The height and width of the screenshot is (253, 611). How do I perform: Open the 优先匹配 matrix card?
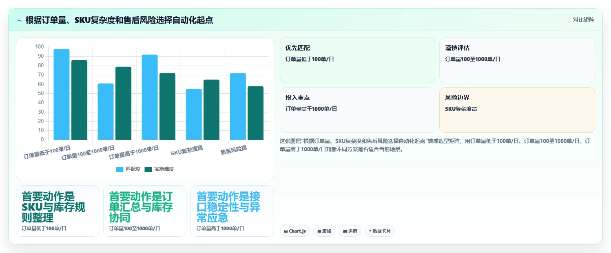pos(357,60)
